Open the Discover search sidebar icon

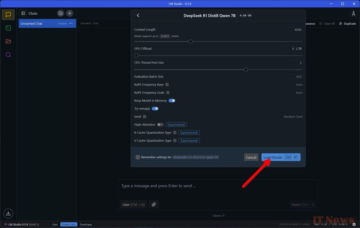8,55
